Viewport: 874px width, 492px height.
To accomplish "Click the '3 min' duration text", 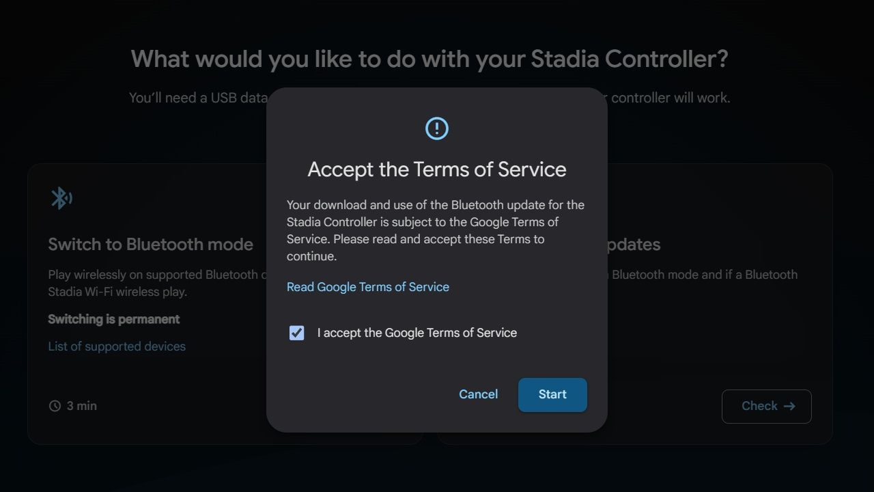I will (81, 406).
